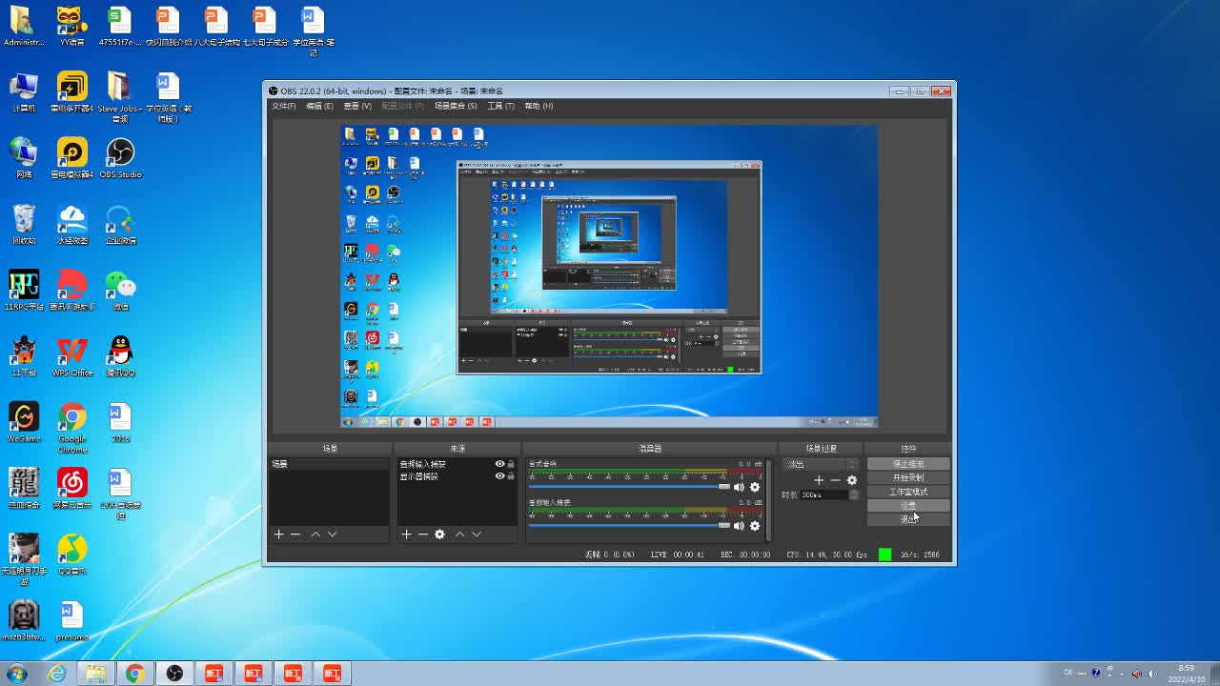Open scene transition properties gear icon
1220x686 pixels.
pyautogui.click(x=852, y=480)
